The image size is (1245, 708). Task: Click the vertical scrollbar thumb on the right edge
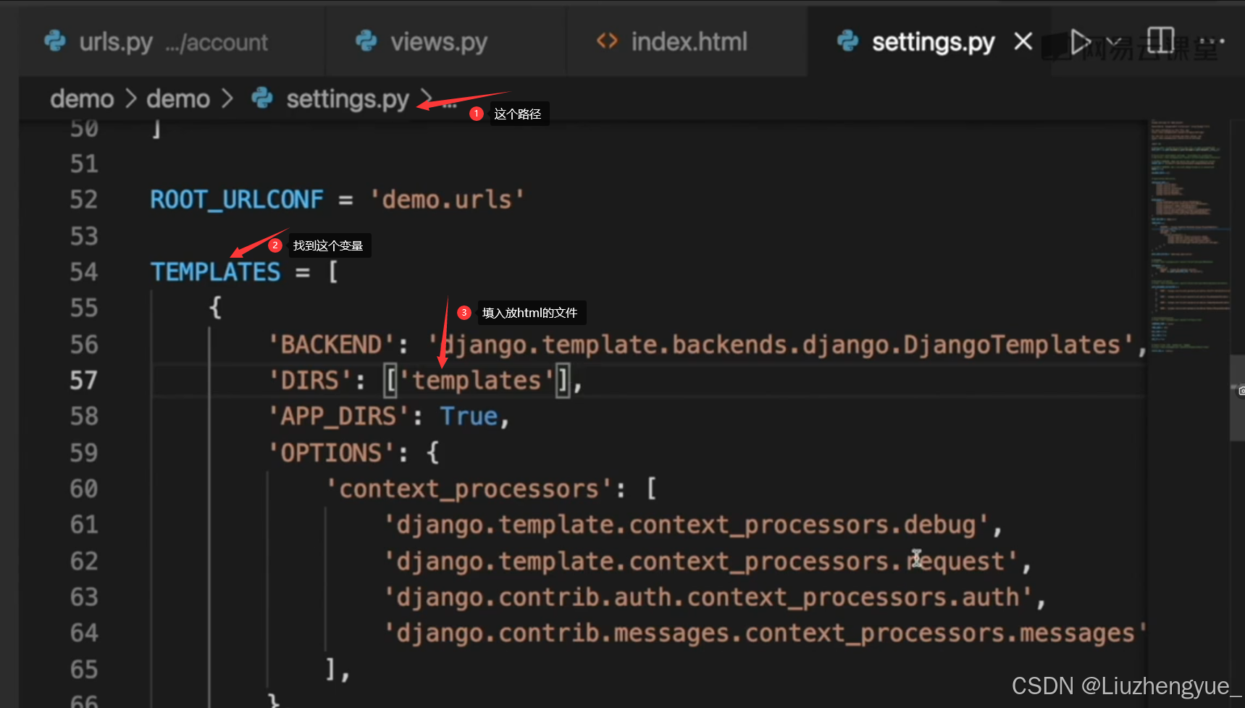pos(1236,397)
